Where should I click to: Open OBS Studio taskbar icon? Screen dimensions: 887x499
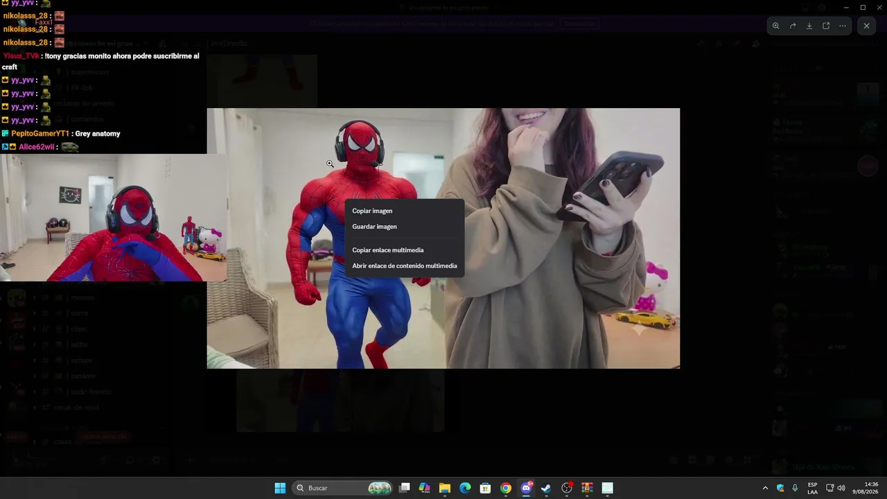click(x=567, y=488)
